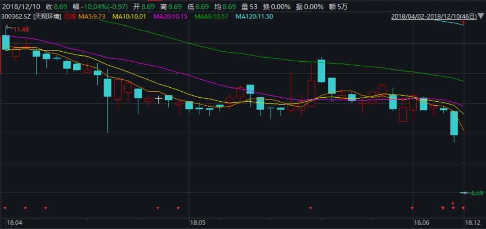
Task: Click the 振 0.00% amplitude value
Action: pyautogui.click(x=310, y=6)
